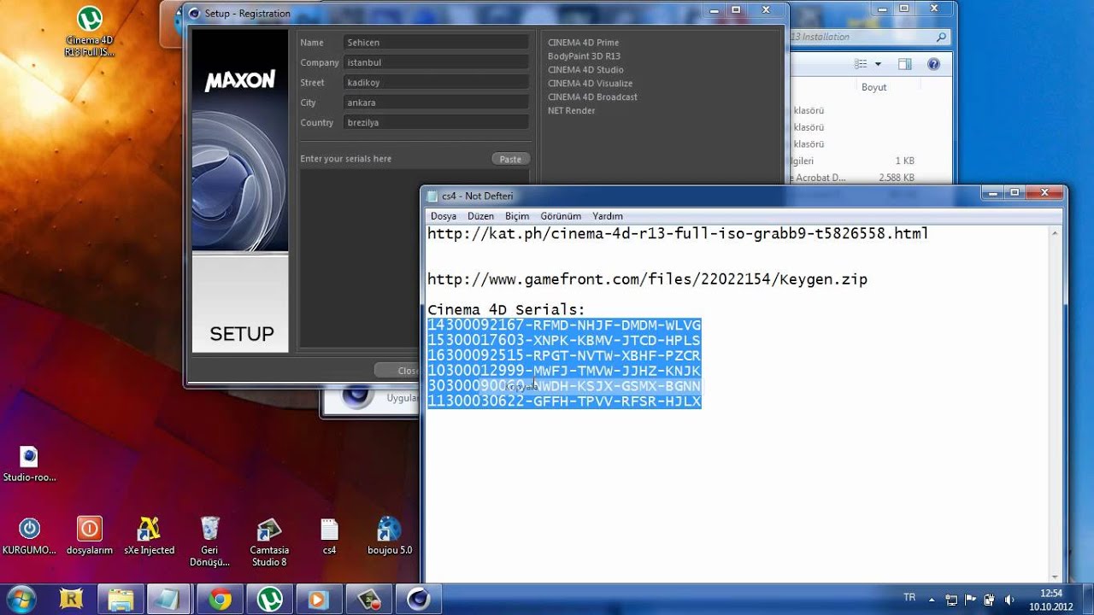Click the taskbar icon left of Cinema 4D
The height and width of the screenshot is (615, 1094).
[368, 600]
